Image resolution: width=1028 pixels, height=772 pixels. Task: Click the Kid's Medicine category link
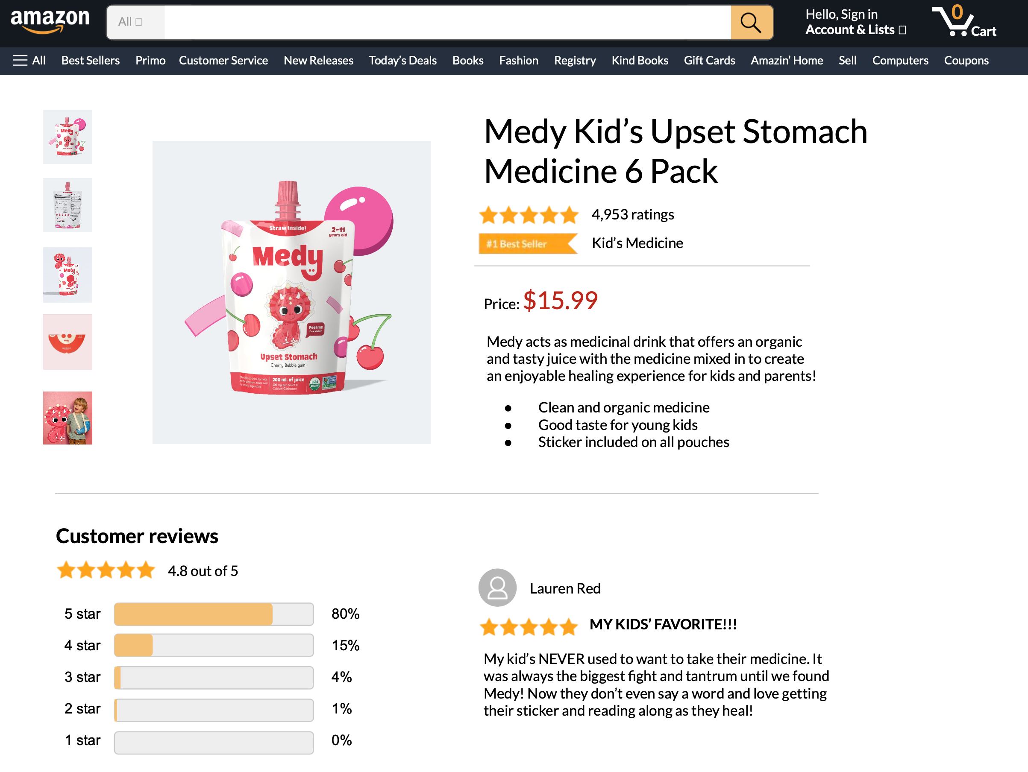pyautogui.click(x=637, y=243)
